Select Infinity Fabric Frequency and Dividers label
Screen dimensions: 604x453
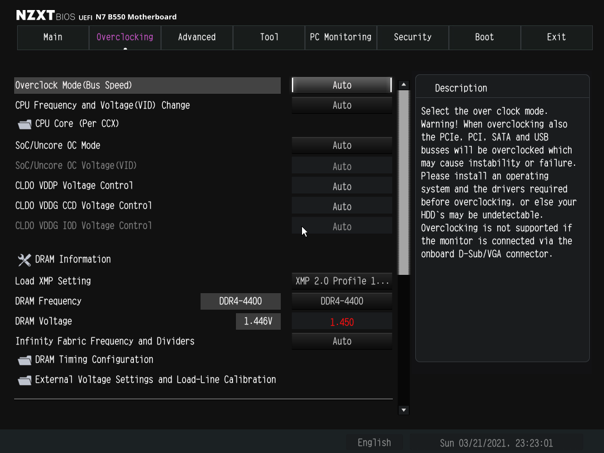point(105,341)
